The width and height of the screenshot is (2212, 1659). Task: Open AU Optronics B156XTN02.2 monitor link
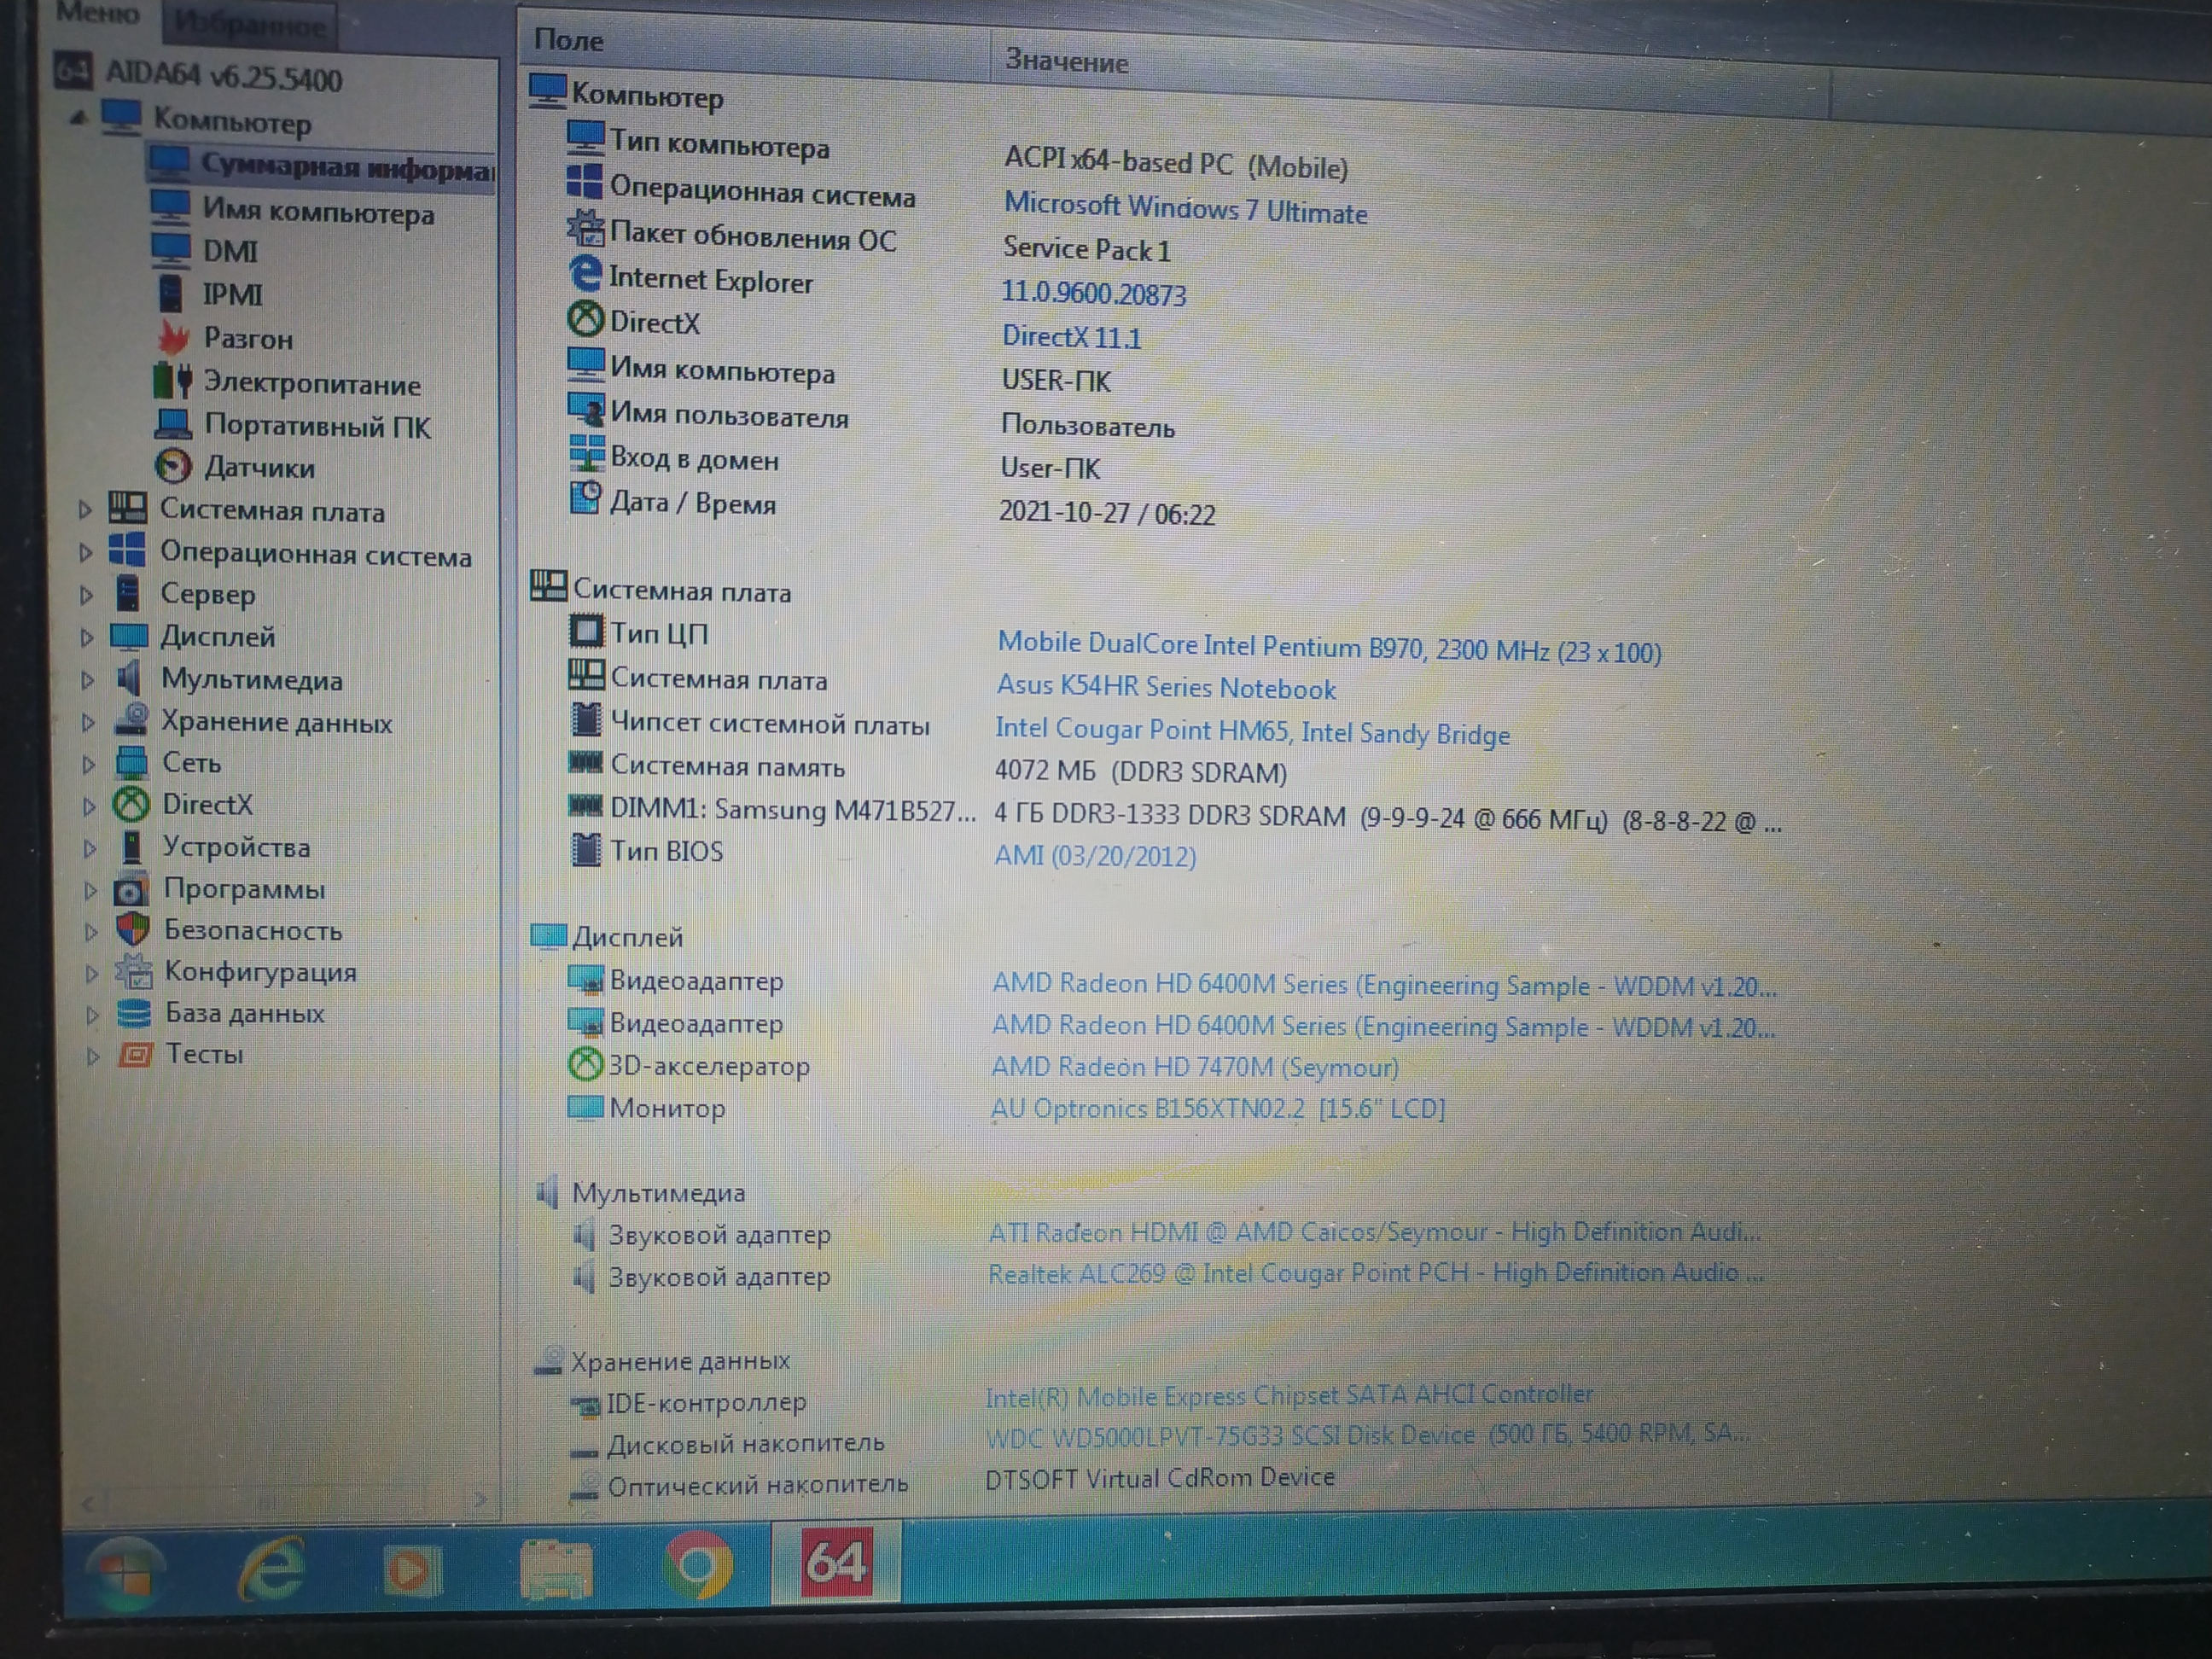(x=1218, y=1109)
